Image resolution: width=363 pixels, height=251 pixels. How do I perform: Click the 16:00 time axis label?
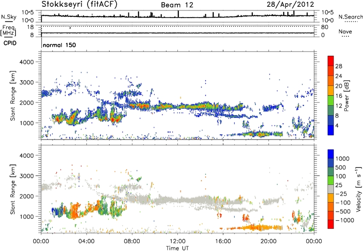[x=223, y=241]
